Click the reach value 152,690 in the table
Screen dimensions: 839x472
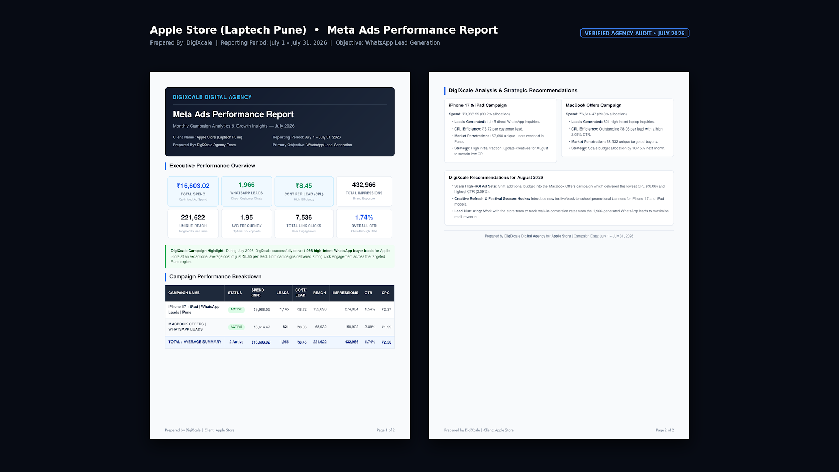click(x=320, y=309)
